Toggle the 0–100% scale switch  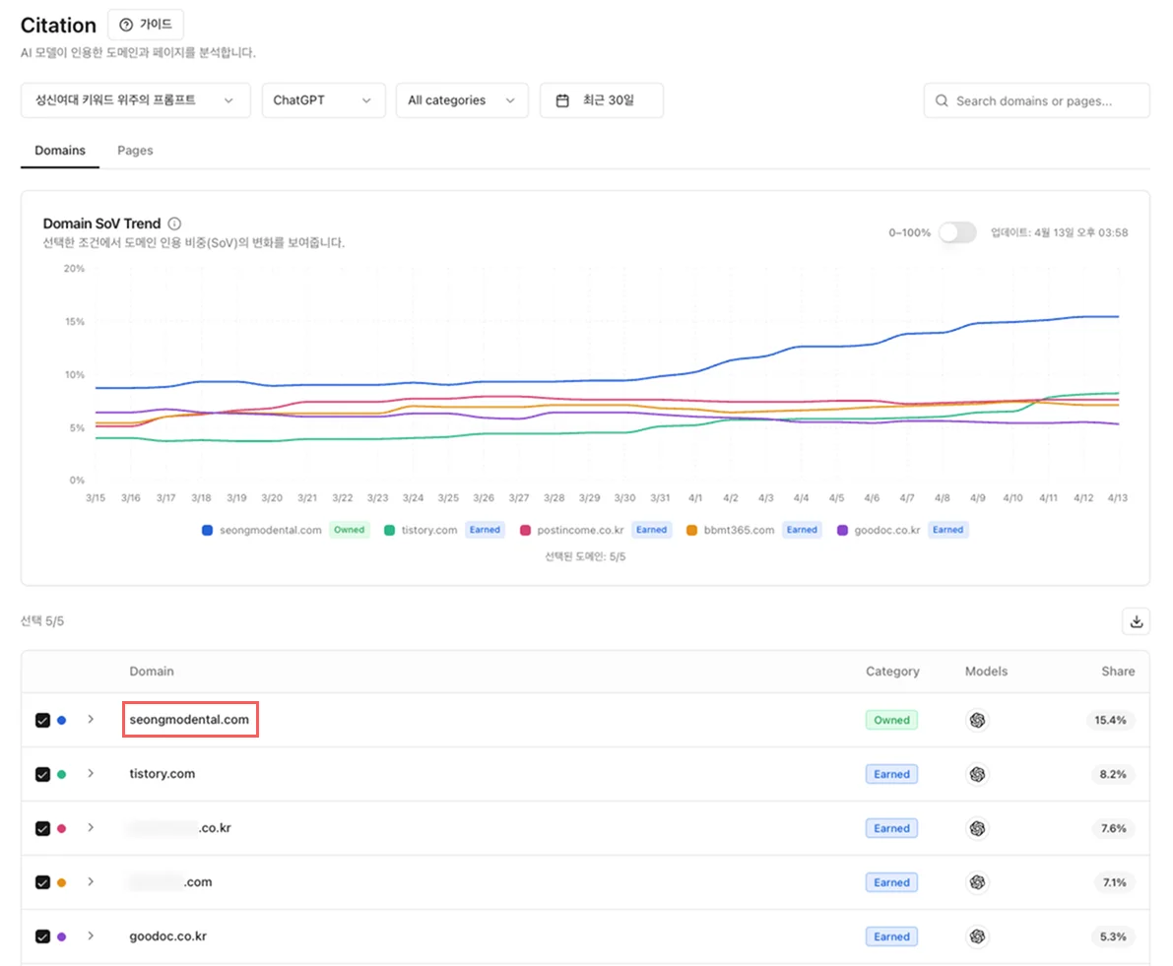point(956,232)
